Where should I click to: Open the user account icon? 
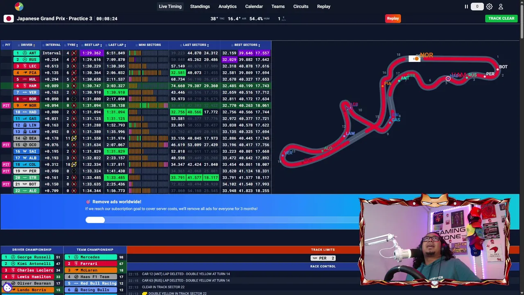tap(501, 7)
